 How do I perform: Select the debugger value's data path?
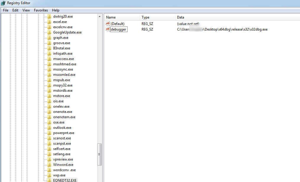(222, 29)
